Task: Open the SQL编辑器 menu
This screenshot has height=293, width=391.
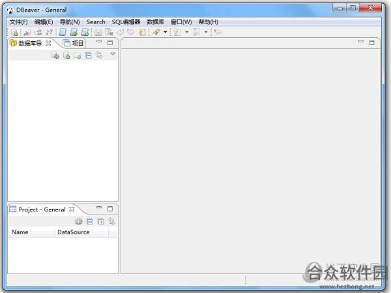Action: (x=126, y=22)
